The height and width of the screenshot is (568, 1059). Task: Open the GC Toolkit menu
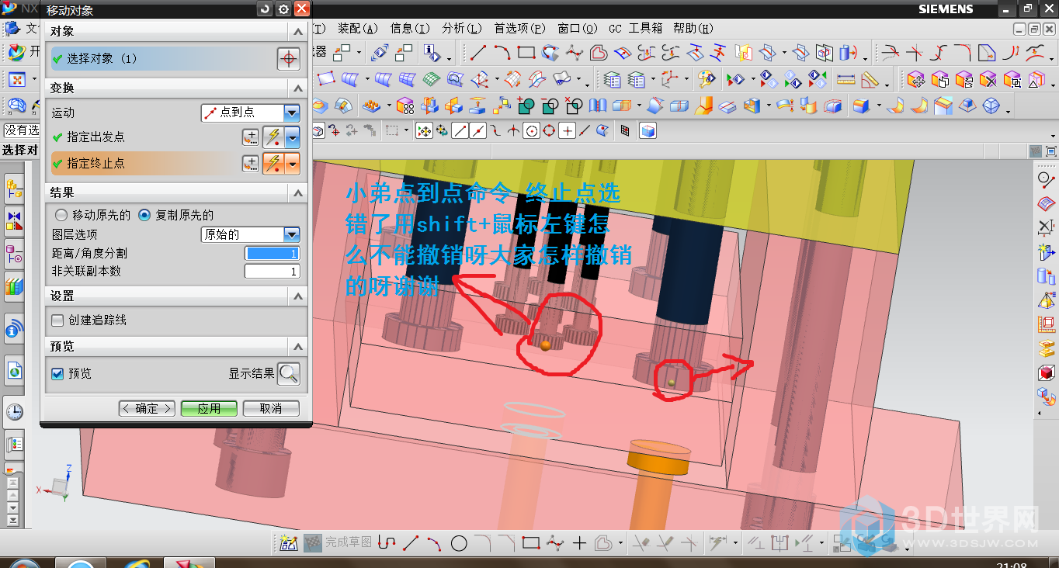[635, 29]
